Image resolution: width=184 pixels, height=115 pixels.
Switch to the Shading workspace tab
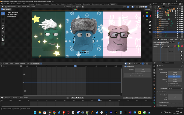tap(63, 4)
